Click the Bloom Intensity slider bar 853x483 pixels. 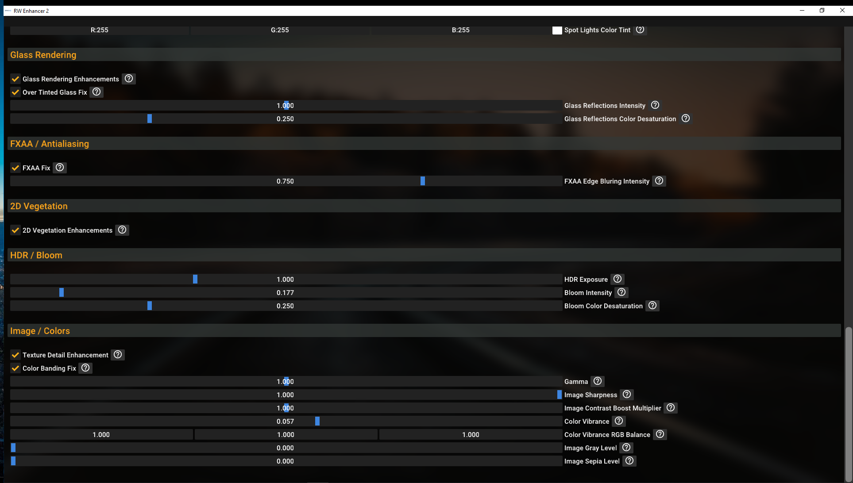tap(286, 293)
